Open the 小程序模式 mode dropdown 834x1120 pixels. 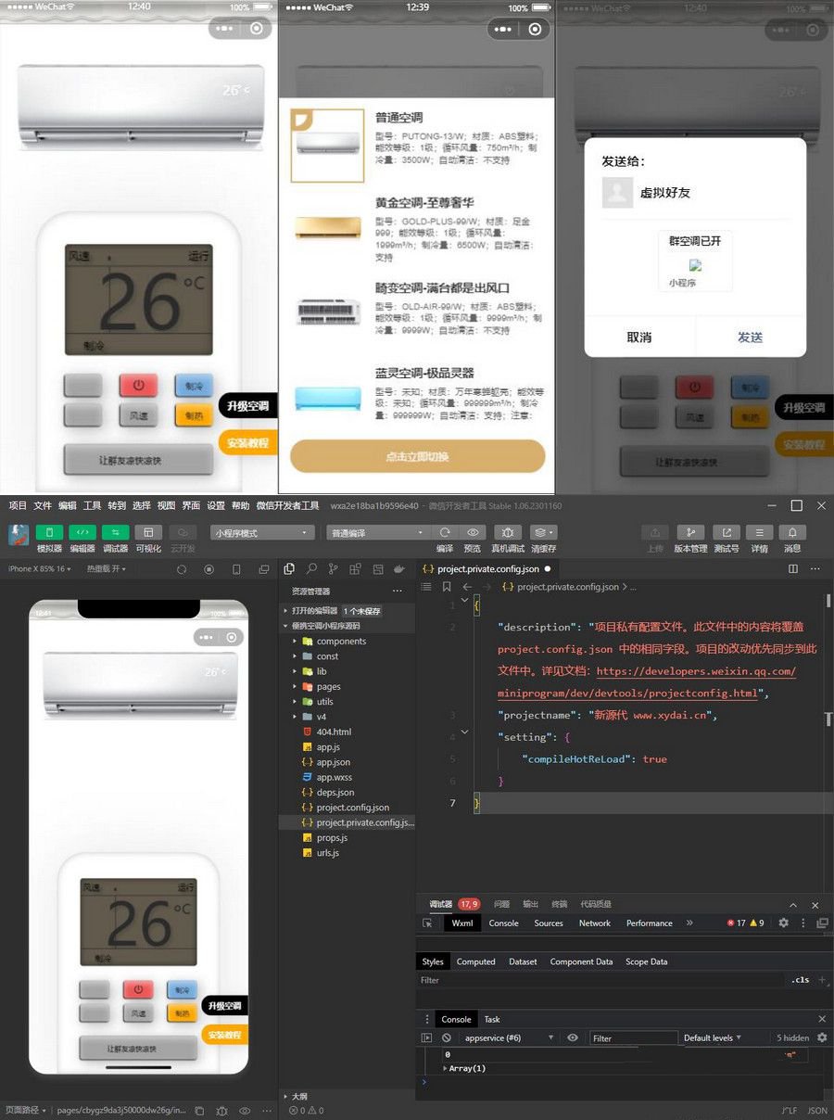[x=262, y=533]
